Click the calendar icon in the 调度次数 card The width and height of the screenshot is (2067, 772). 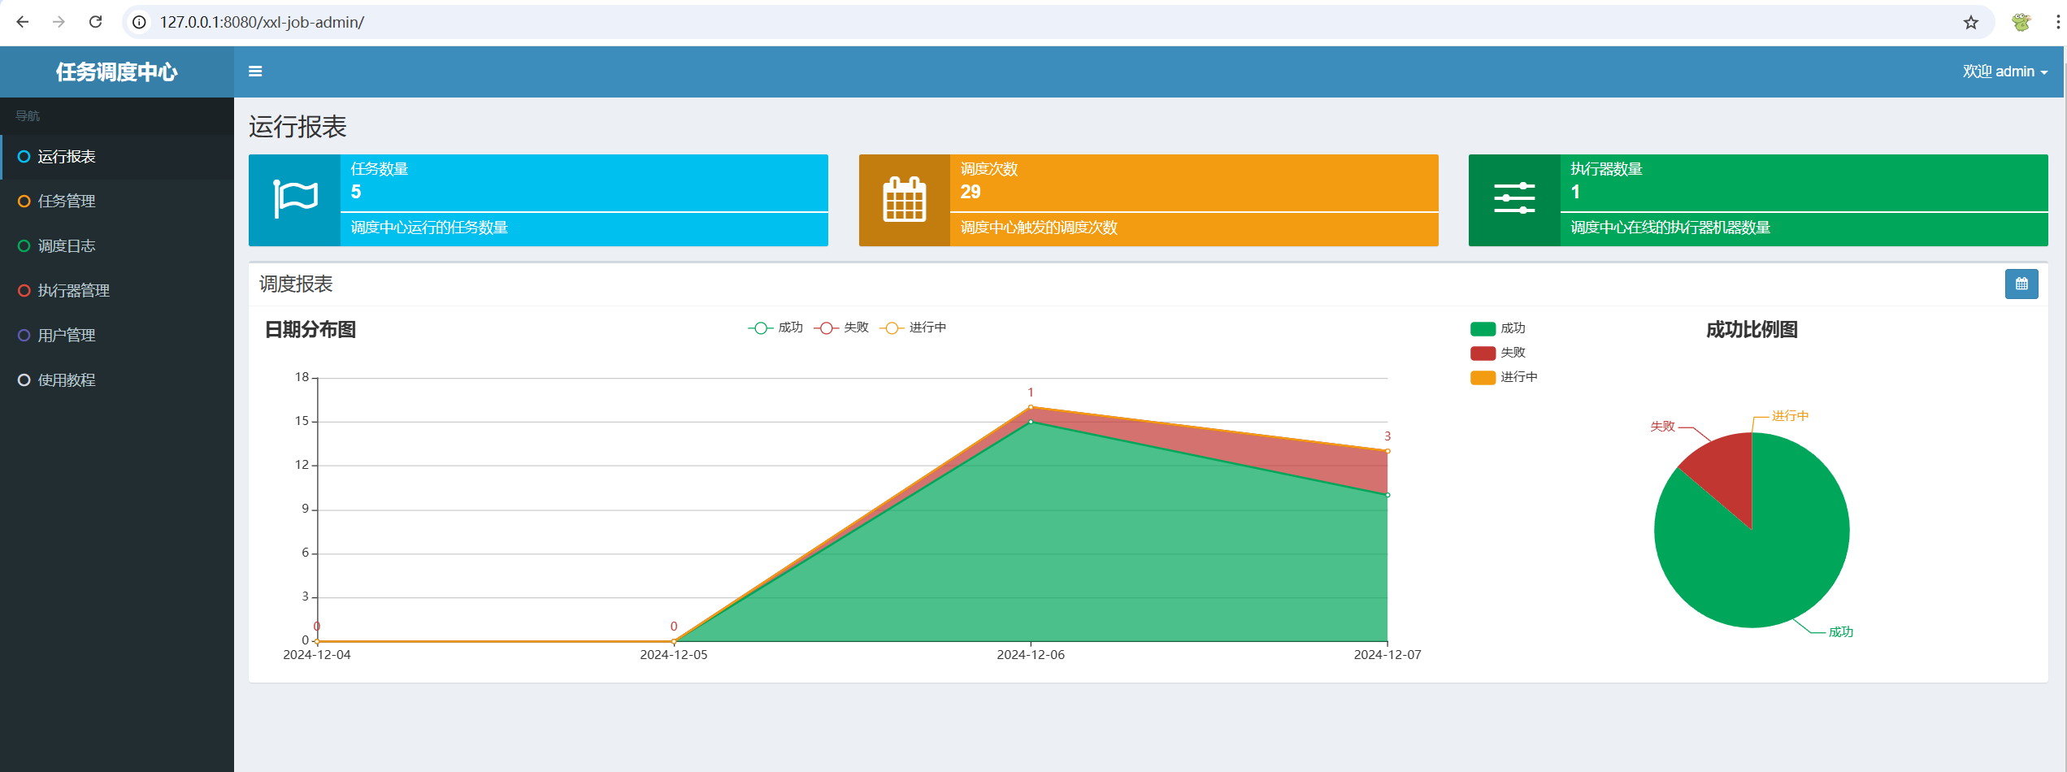[905, 199]
